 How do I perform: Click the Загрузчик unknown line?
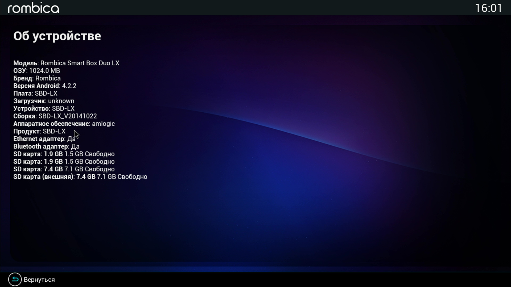click(44, 101)
